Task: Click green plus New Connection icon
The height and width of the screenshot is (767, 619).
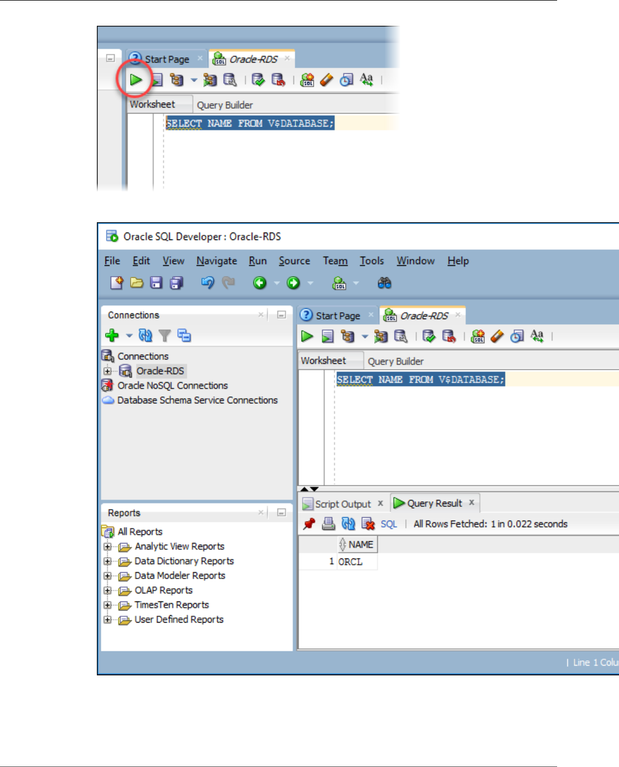Action: (112, 335)
